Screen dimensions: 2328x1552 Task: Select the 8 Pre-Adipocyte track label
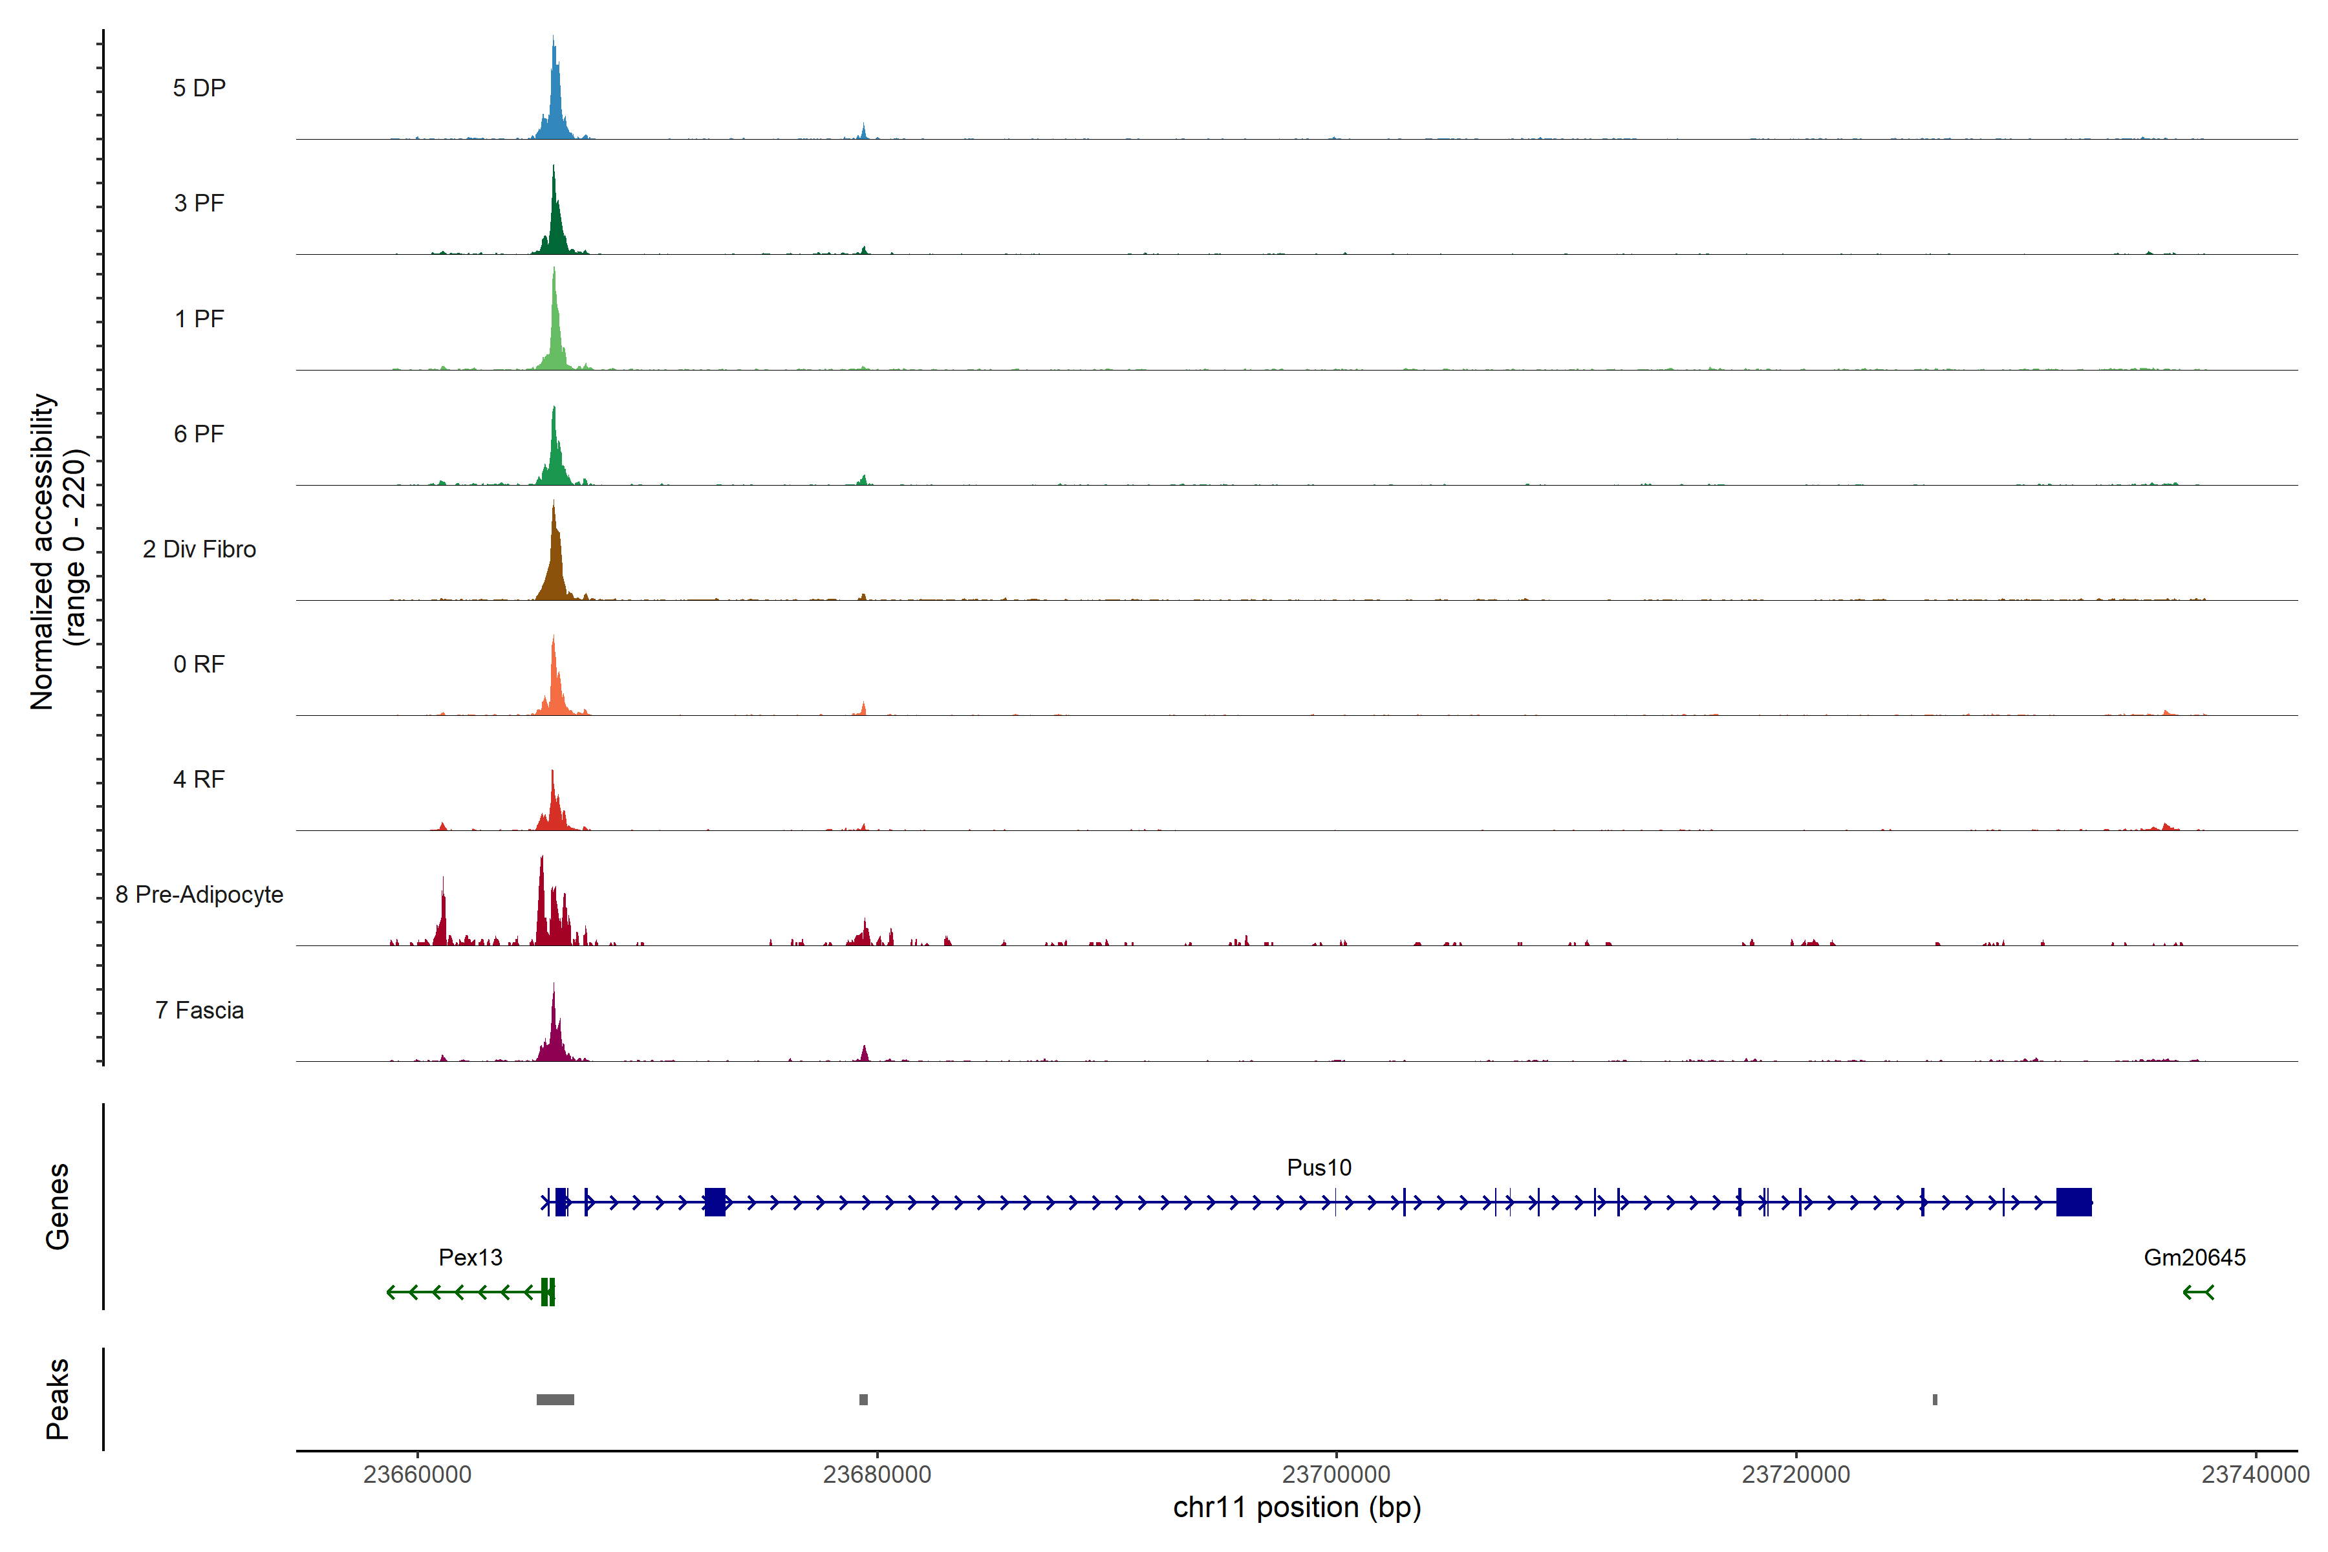pyautogui.click(x=199, y=894)
